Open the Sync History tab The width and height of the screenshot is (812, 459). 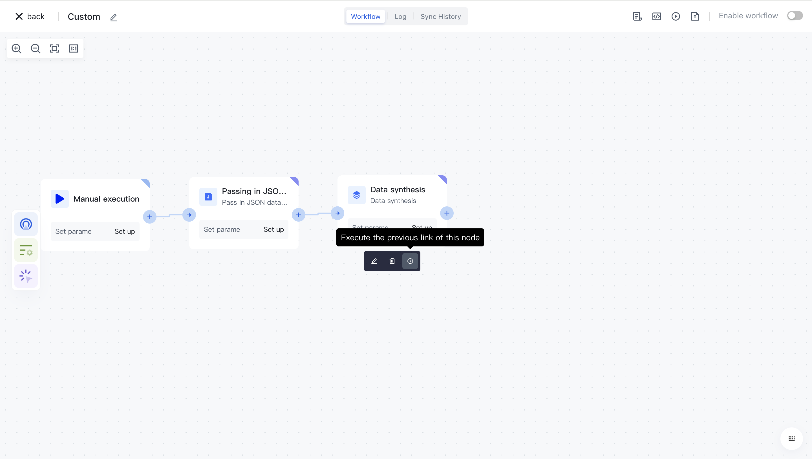[x=440, y=16]
